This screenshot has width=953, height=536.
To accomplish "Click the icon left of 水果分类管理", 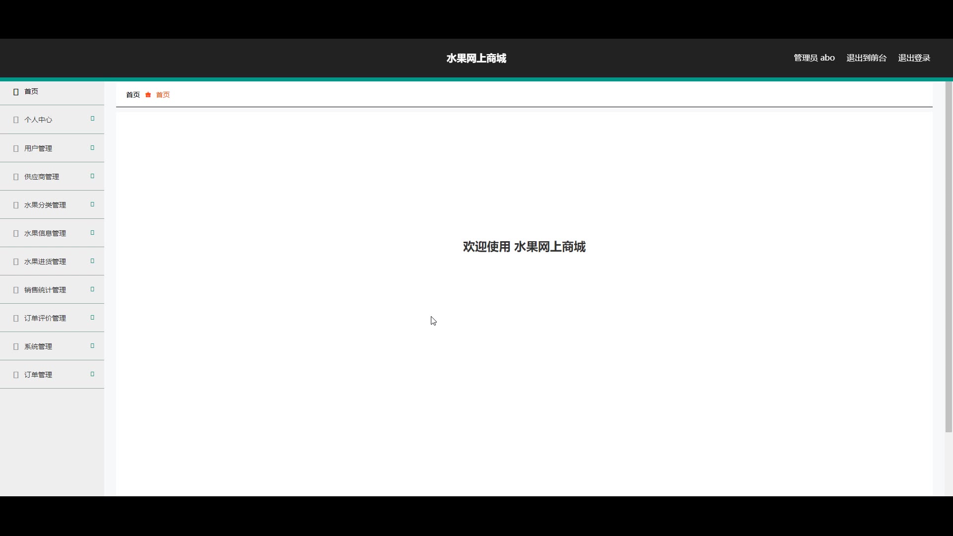I will click(x=16, y=205).
